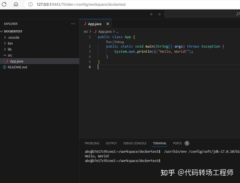Click App.java in the breadcrumb path
Screen dimensions: 240x183
point(105,32)
